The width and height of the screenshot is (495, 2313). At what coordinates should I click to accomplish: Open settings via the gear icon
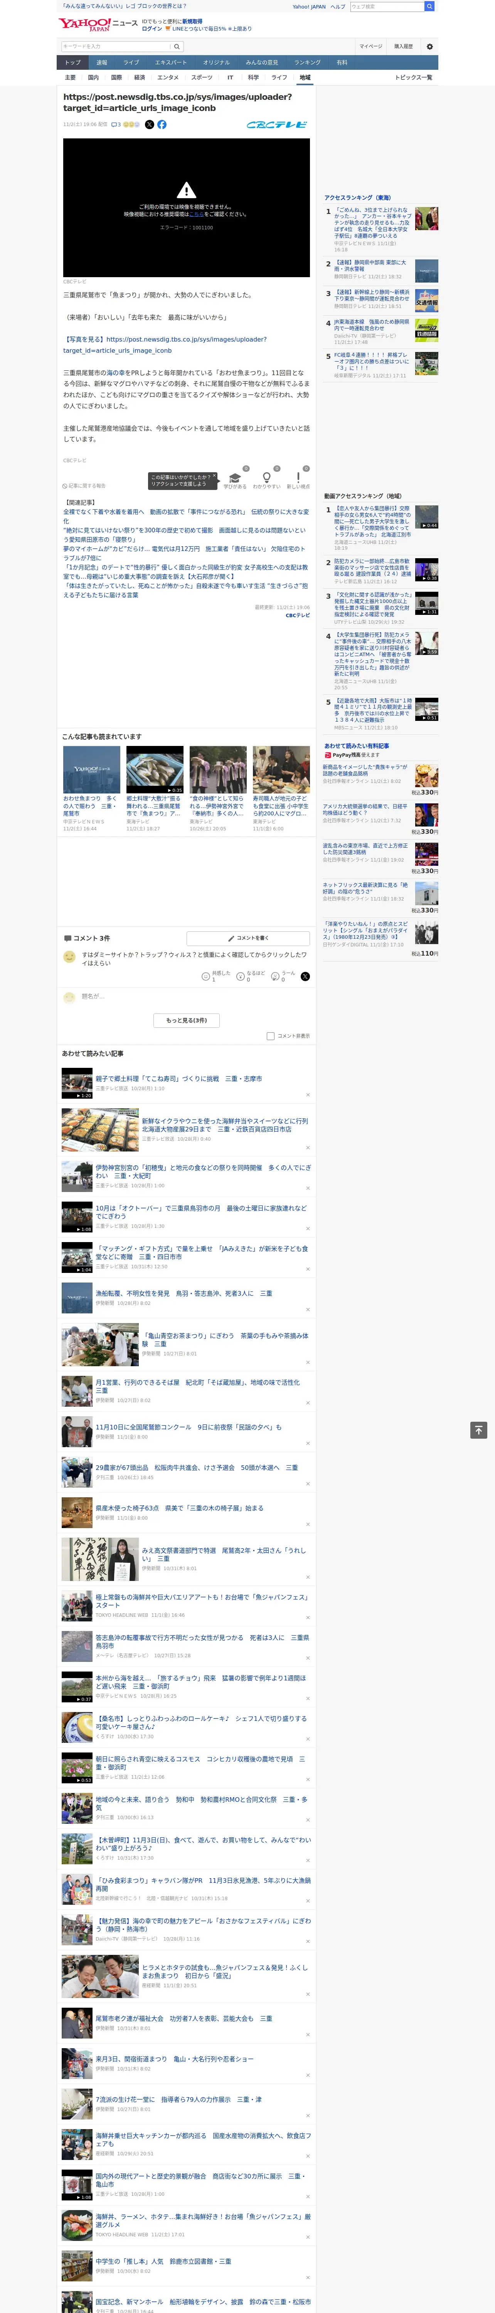click(429, 47)
